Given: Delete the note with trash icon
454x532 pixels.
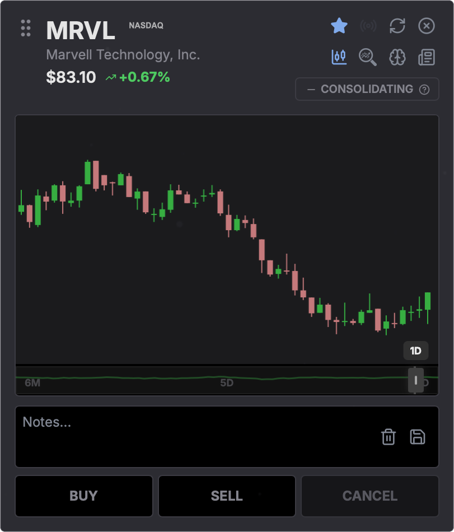Looking at the screenshot, I should coord(389,437).
